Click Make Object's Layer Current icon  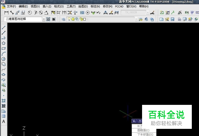[141, 19]
